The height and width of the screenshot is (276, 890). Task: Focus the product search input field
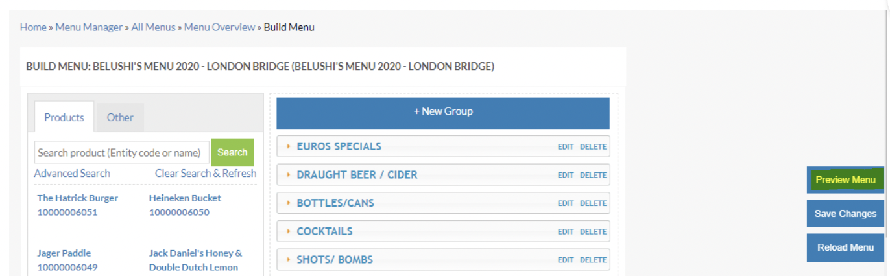click(122, 153)
